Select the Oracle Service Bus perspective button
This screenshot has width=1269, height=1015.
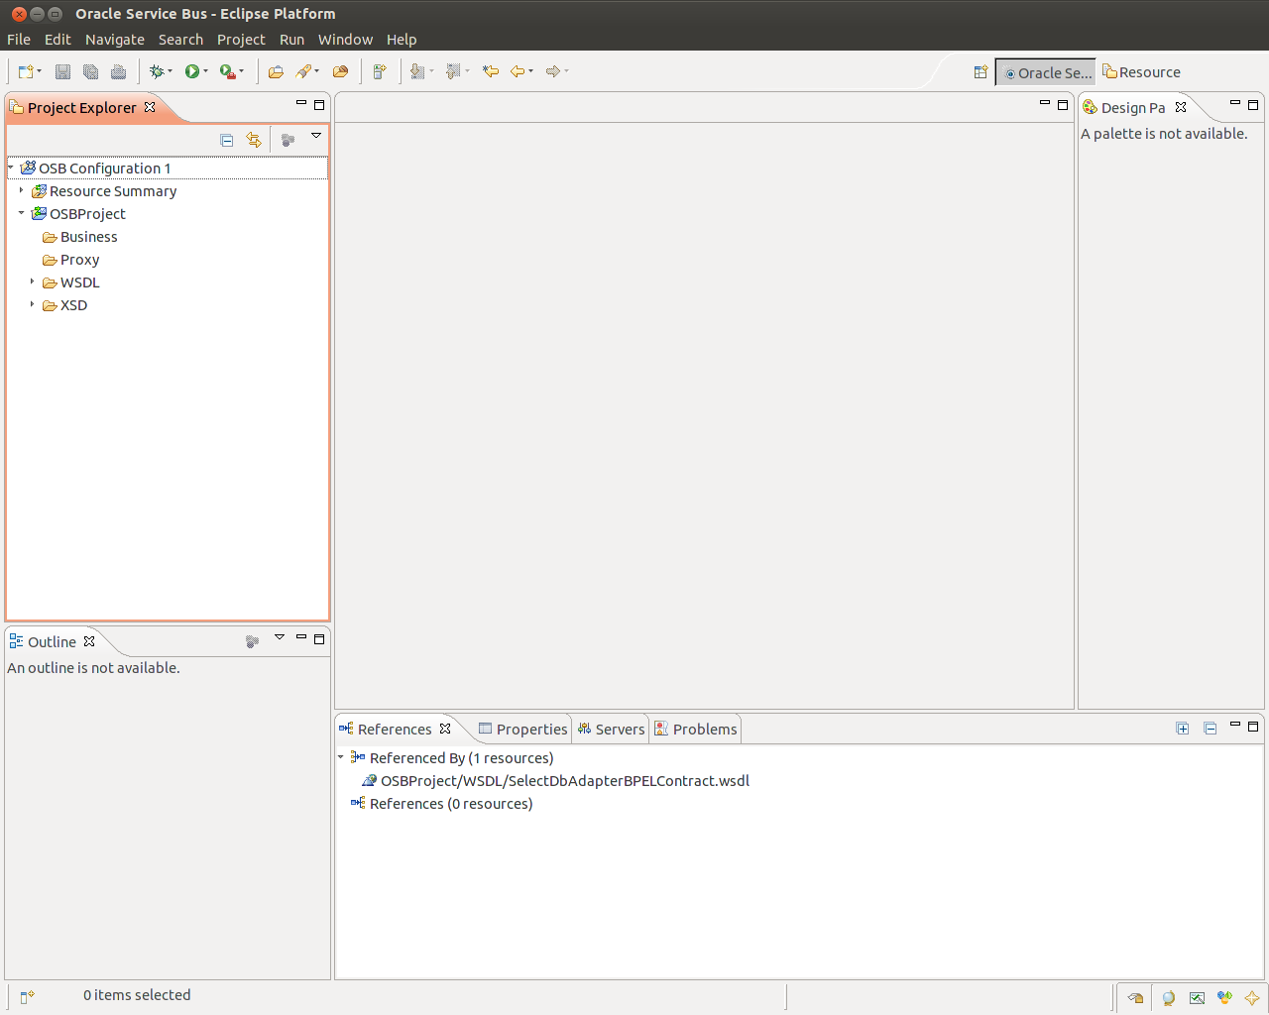point(1046,72)
